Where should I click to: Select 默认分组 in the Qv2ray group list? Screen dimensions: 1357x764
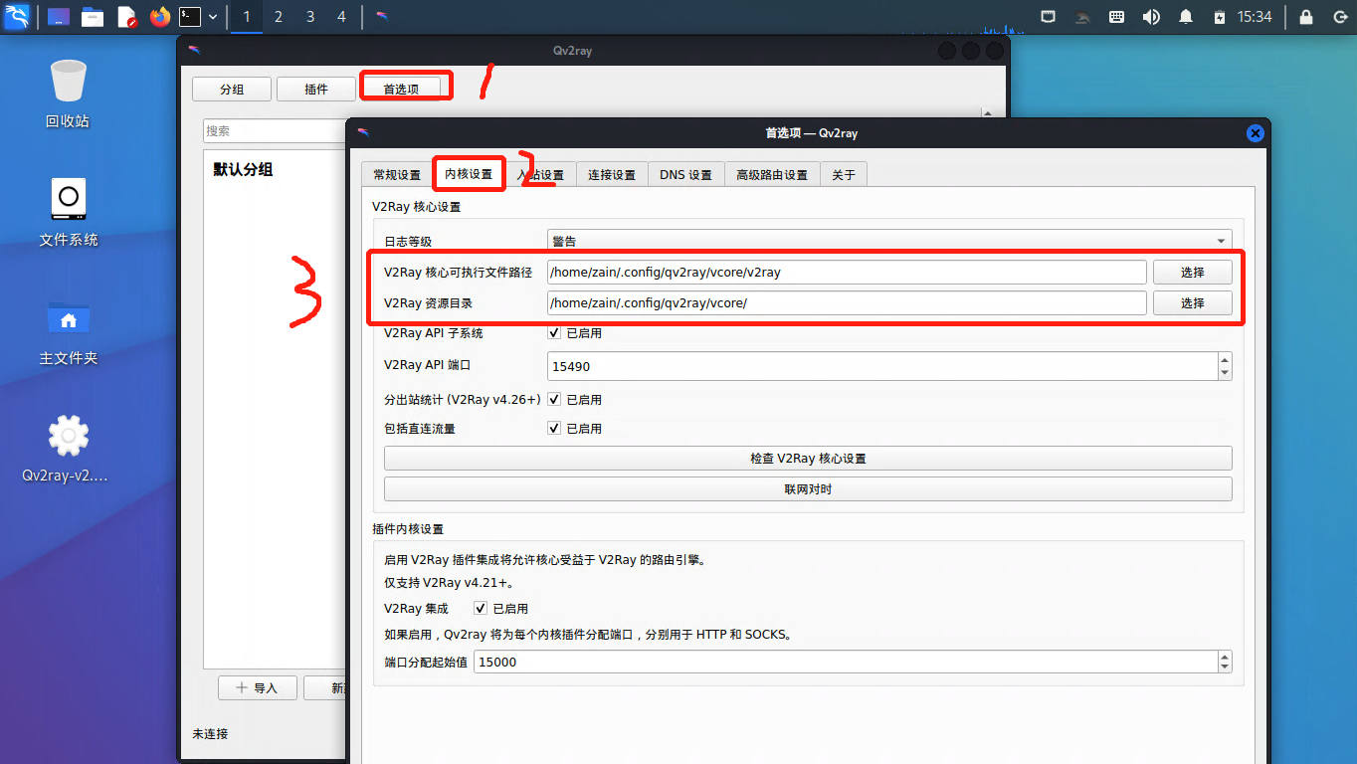[x=243, y=169]
